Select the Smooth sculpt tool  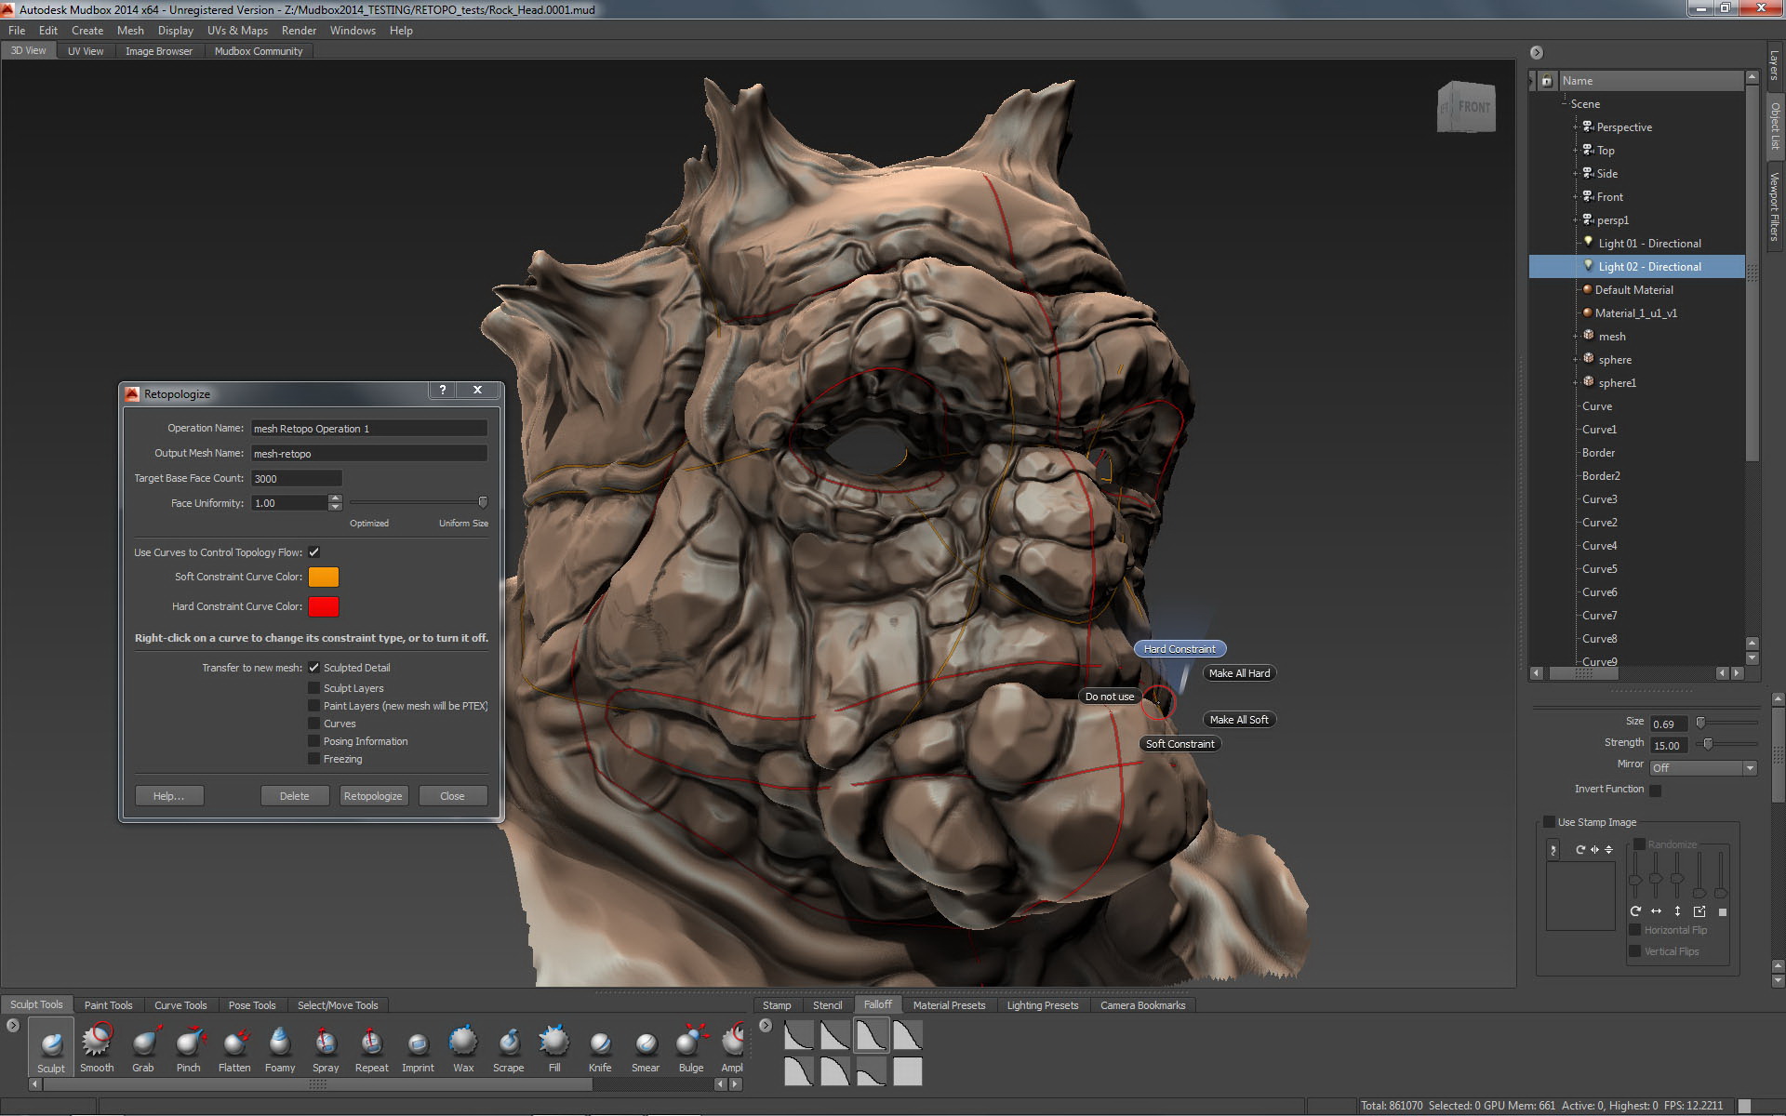[x=97, y=1043]
